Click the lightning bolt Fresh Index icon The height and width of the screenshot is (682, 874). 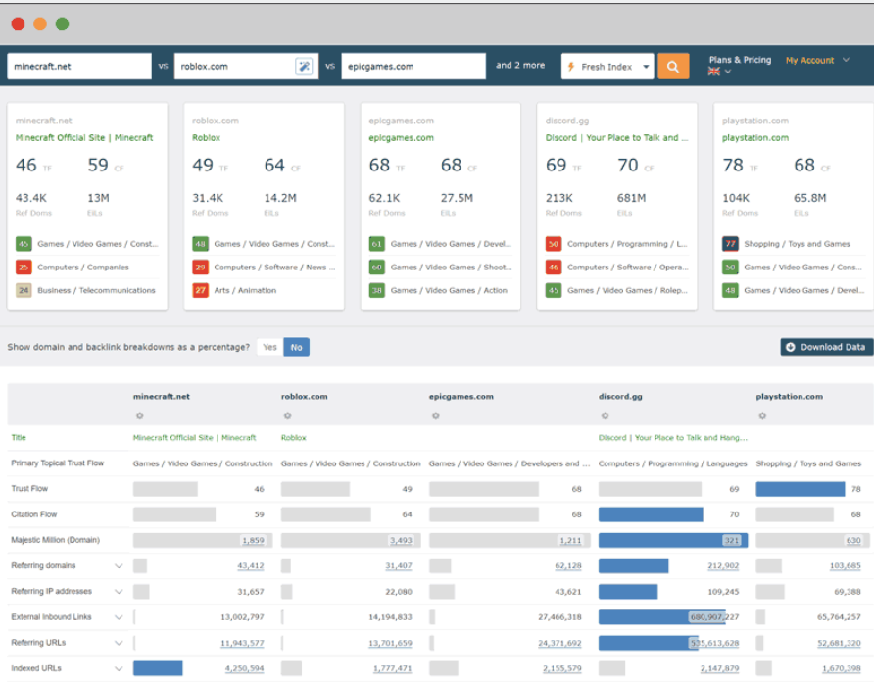pos(569,66)
